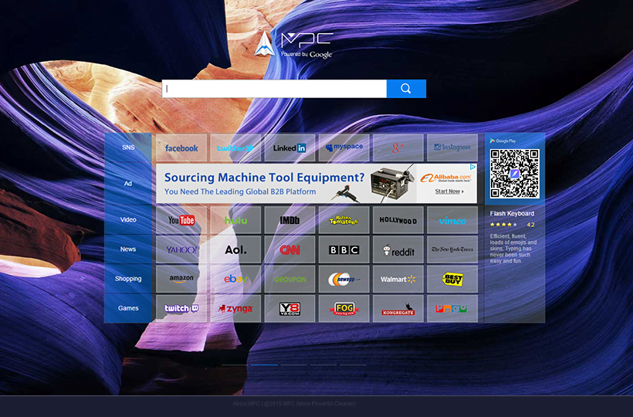Open the Zynga tile
The height and width of the screenshot is (417, 633).
pyautogui.click(x=235, y=308)
